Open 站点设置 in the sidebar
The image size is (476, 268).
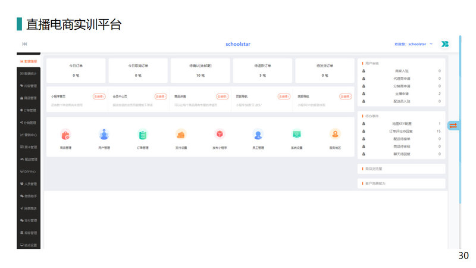pos(29,245)
